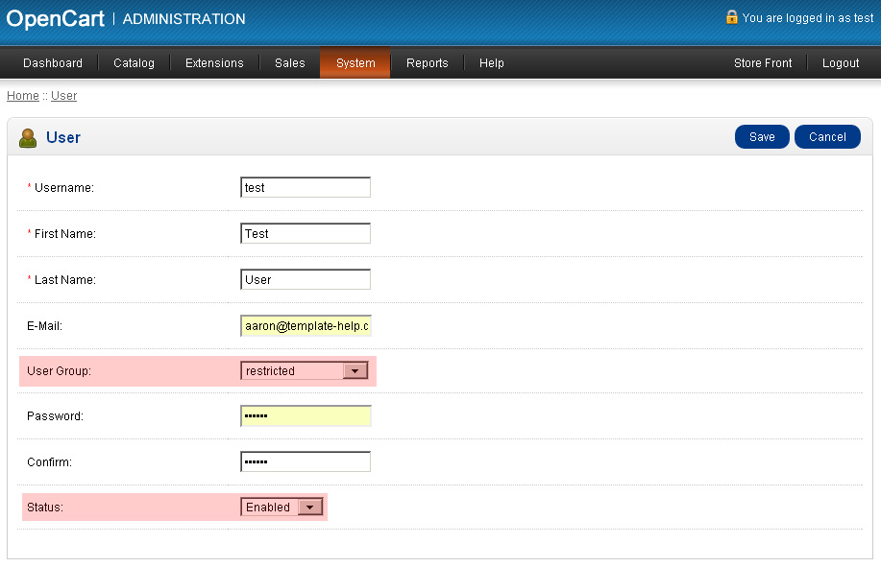881x567 pixels.
Task: Click the Cancel button
Action: (x=827, y=137)
